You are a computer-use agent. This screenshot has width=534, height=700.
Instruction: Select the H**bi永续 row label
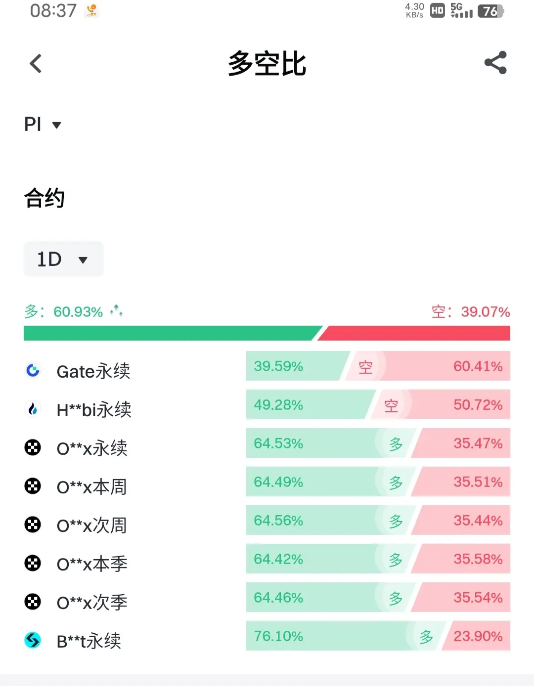94,409
